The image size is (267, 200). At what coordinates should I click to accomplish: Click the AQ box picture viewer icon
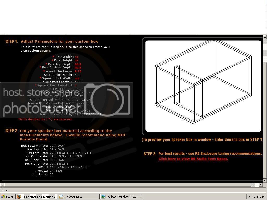pos(103,197)
